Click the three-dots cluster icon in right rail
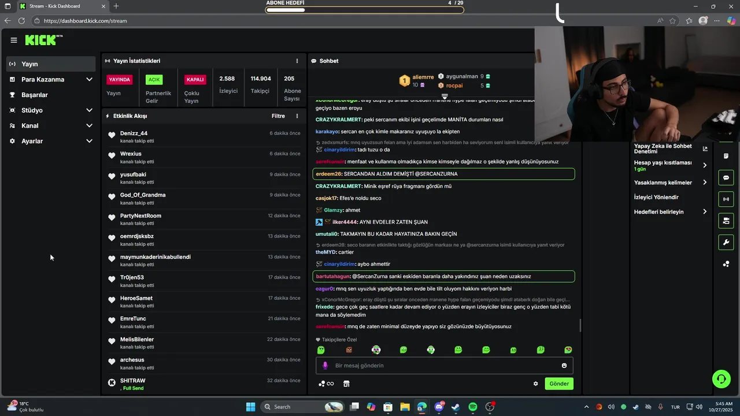Screen dimensions: 740x416 click(x=726, y=264)
